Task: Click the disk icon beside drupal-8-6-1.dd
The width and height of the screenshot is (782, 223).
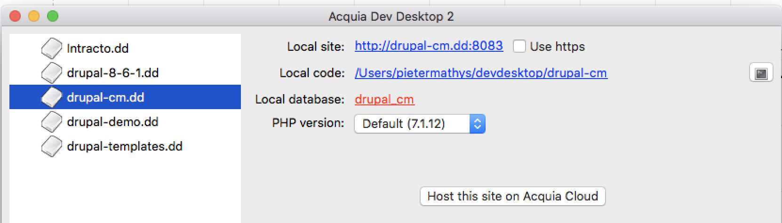Action: (51, 72)
